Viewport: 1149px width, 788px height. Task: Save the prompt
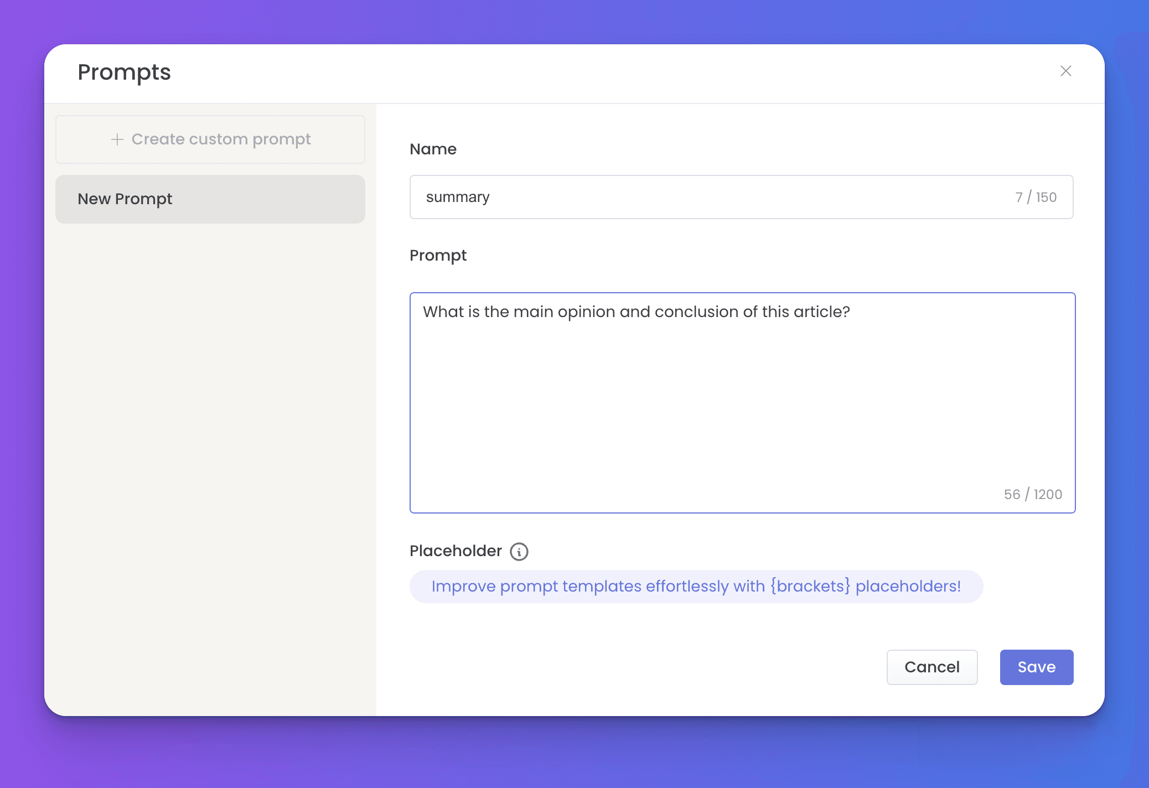1036,667
